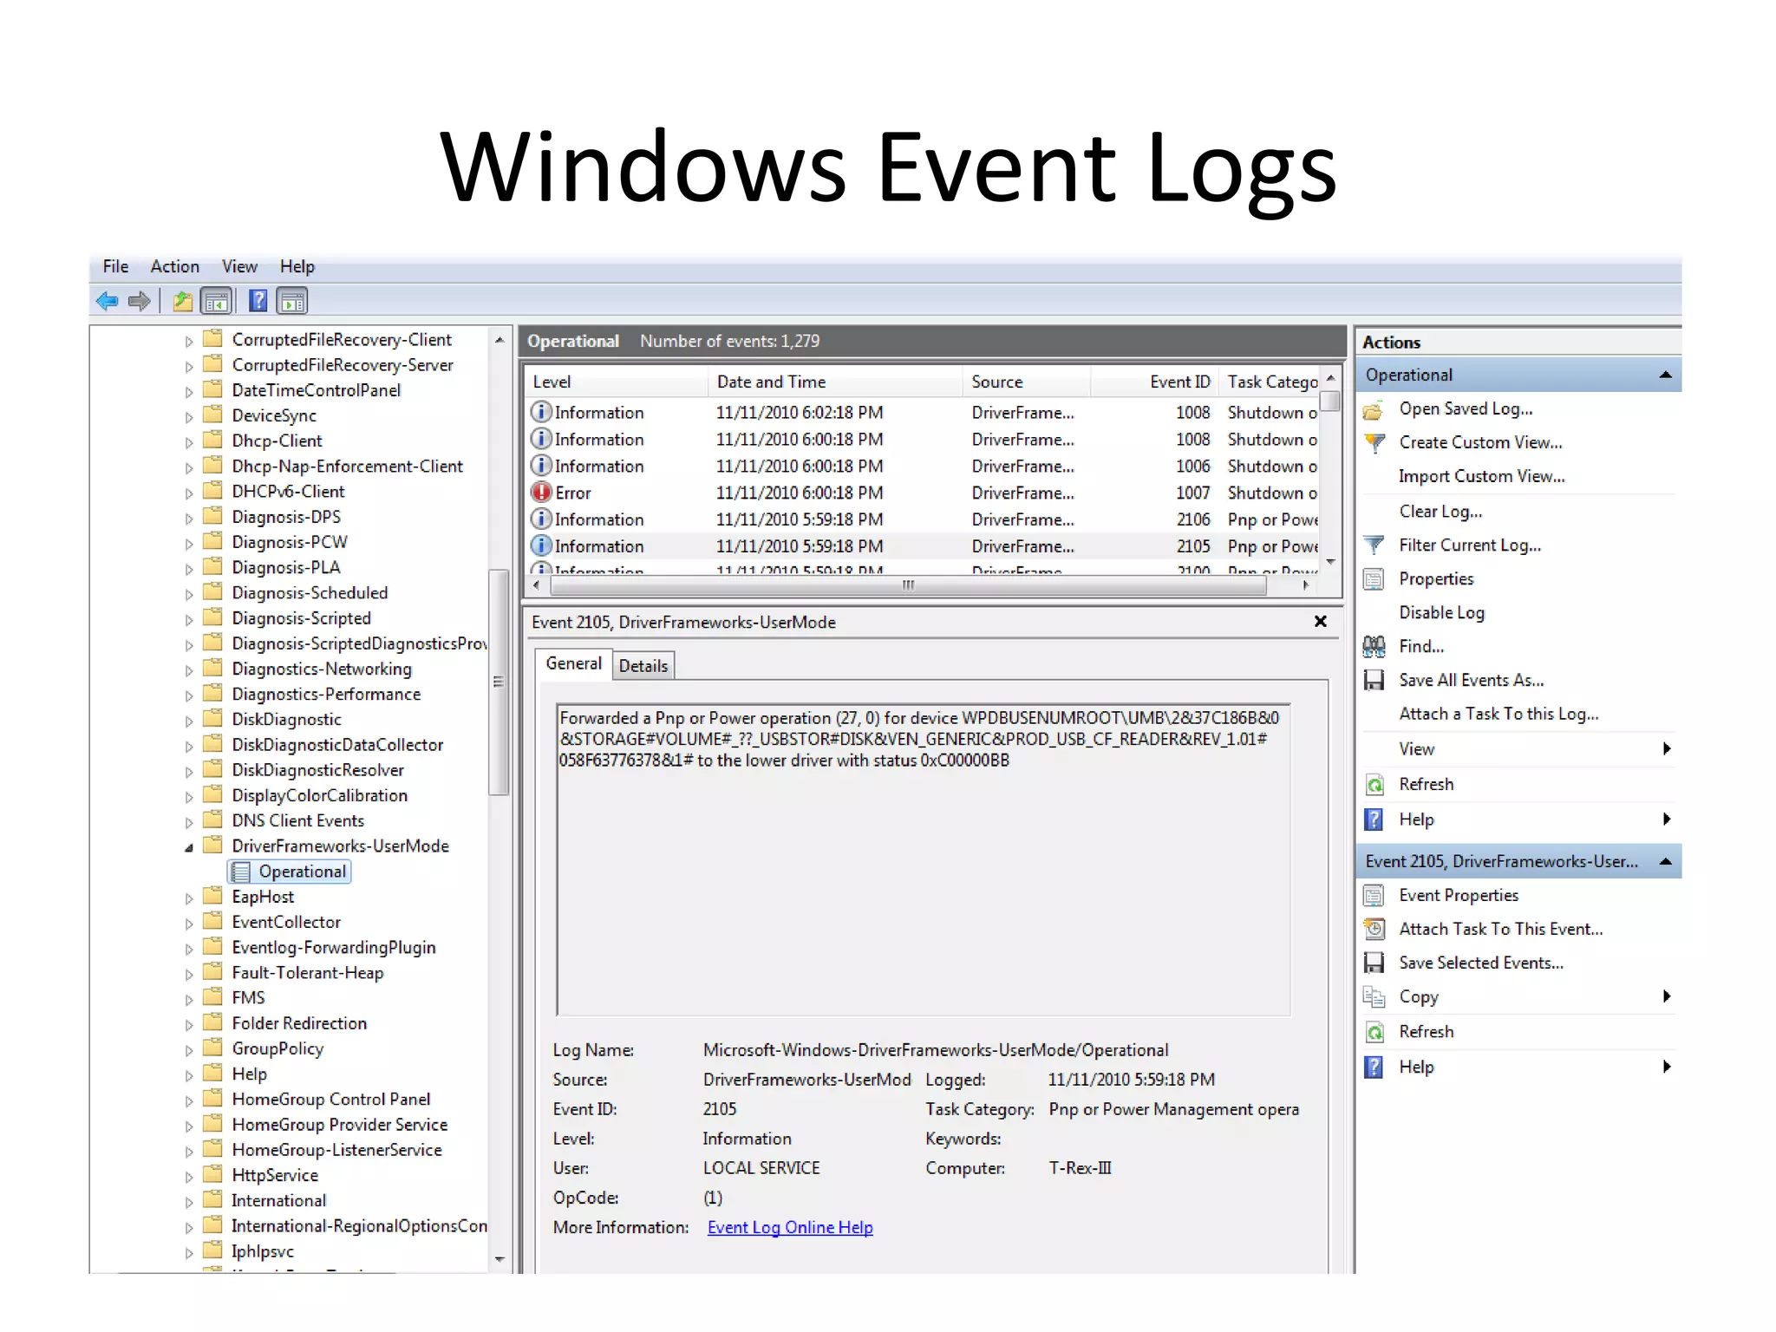Sort events by the Source column header

[1026, 382]
